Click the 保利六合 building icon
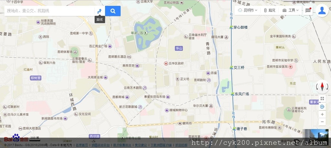This screenshot has height=148, width=331. pos(41,62)
